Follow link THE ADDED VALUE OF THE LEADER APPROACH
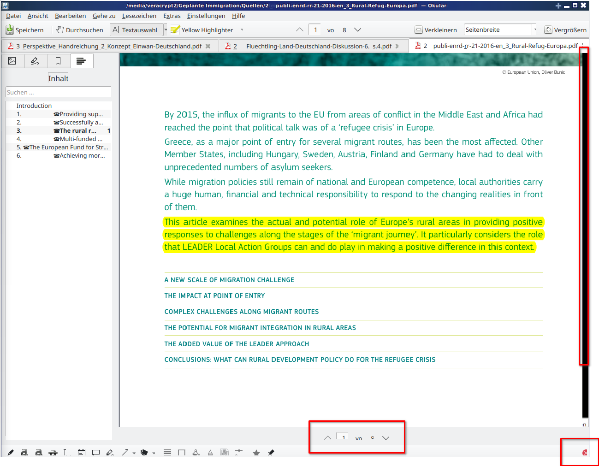The image size is (599, 466). click(237, 344)
